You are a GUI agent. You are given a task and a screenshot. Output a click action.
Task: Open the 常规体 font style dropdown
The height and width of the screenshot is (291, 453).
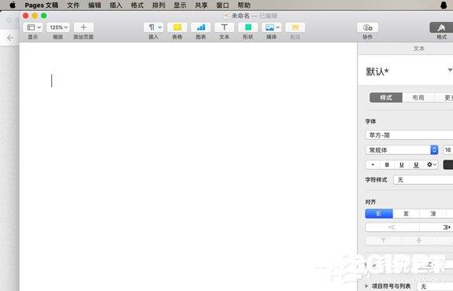pos(402,150)
